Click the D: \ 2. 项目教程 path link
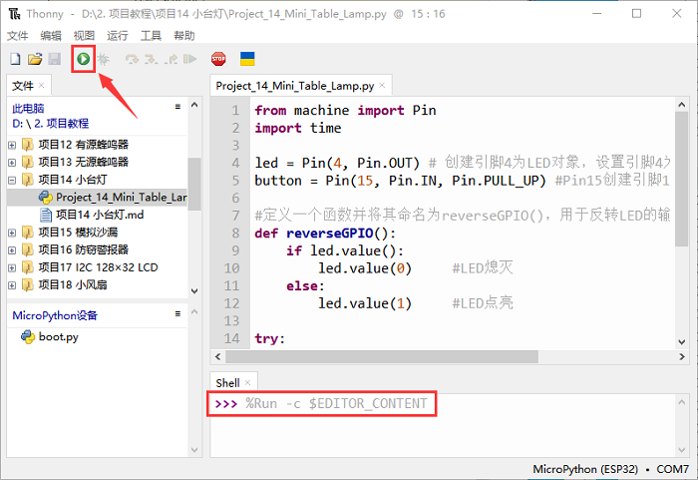Viewport: 698px width, 480px height. (x=52, y=124)
